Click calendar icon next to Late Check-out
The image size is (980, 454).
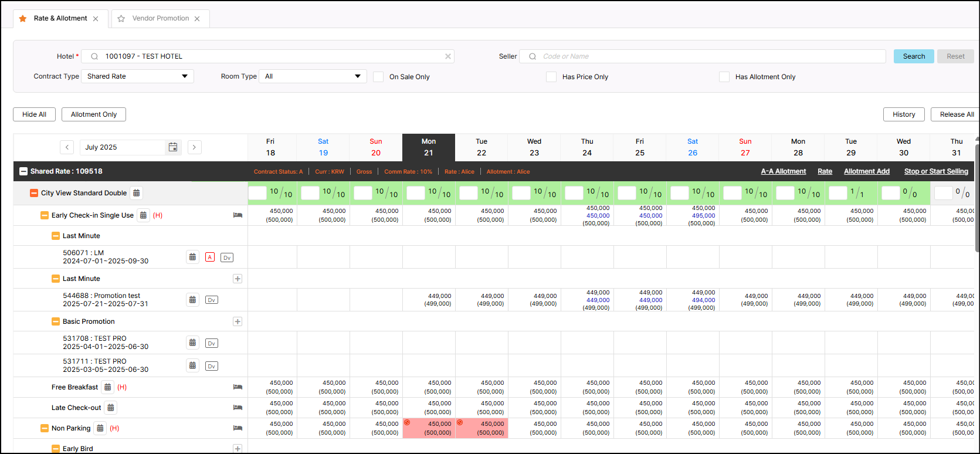(111, 408)
